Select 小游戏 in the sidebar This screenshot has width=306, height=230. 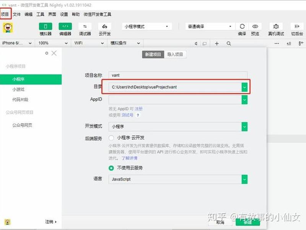(18, 90)
